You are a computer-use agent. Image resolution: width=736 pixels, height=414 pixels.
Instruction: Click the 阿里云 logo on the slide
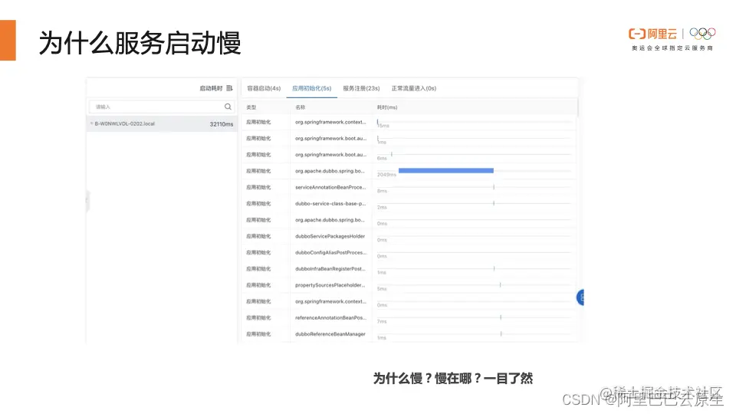point(652,34)
